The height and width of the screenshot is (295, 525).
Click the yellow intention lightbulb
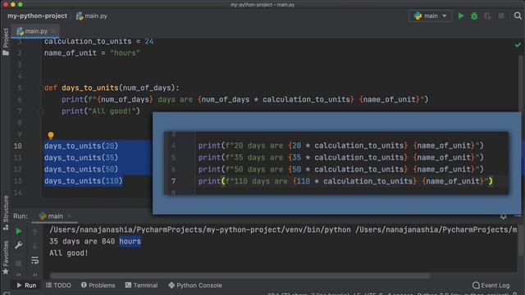pos(51,135)
